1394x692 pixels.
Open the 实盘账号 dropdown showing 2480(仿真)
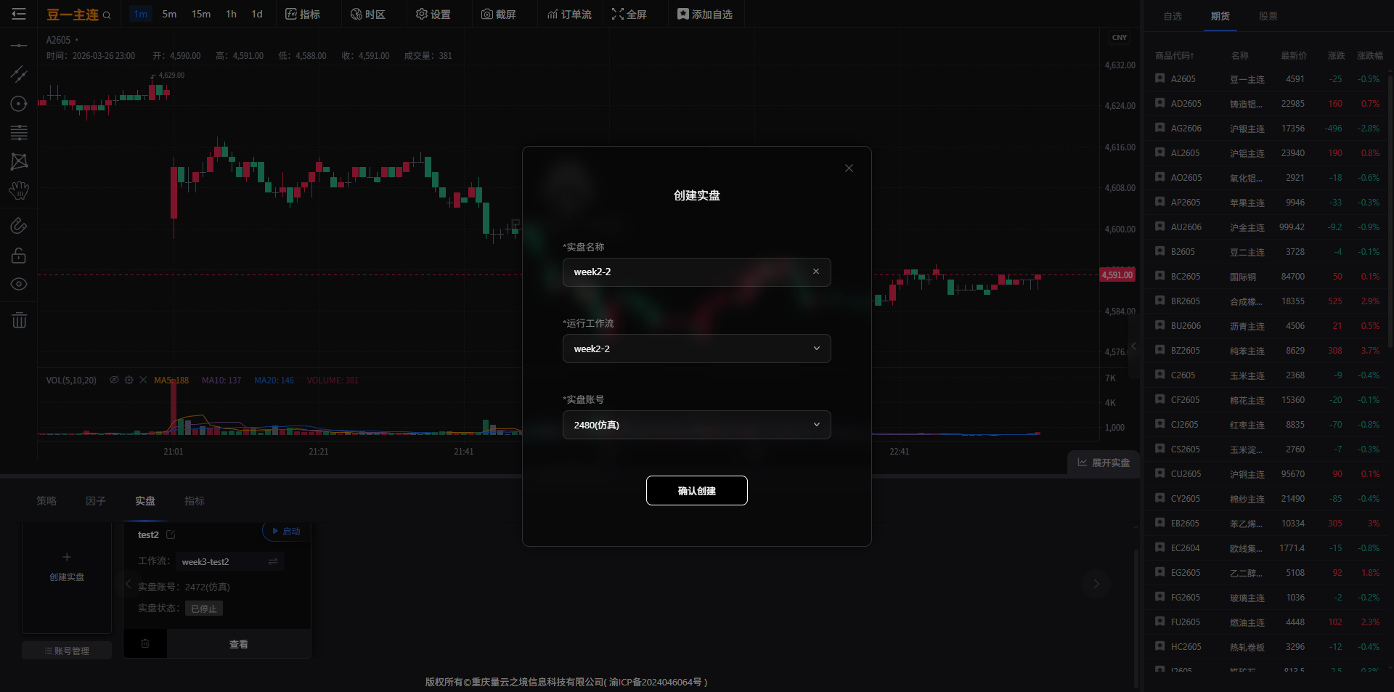[x=696, y=425]
